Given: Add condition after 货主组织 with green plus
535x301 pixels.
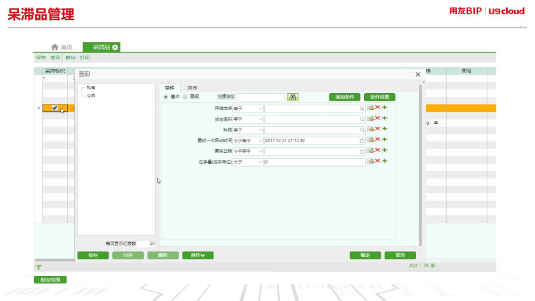Looking at the screenshot, I should pyautogui.click(x=385, y=118).
